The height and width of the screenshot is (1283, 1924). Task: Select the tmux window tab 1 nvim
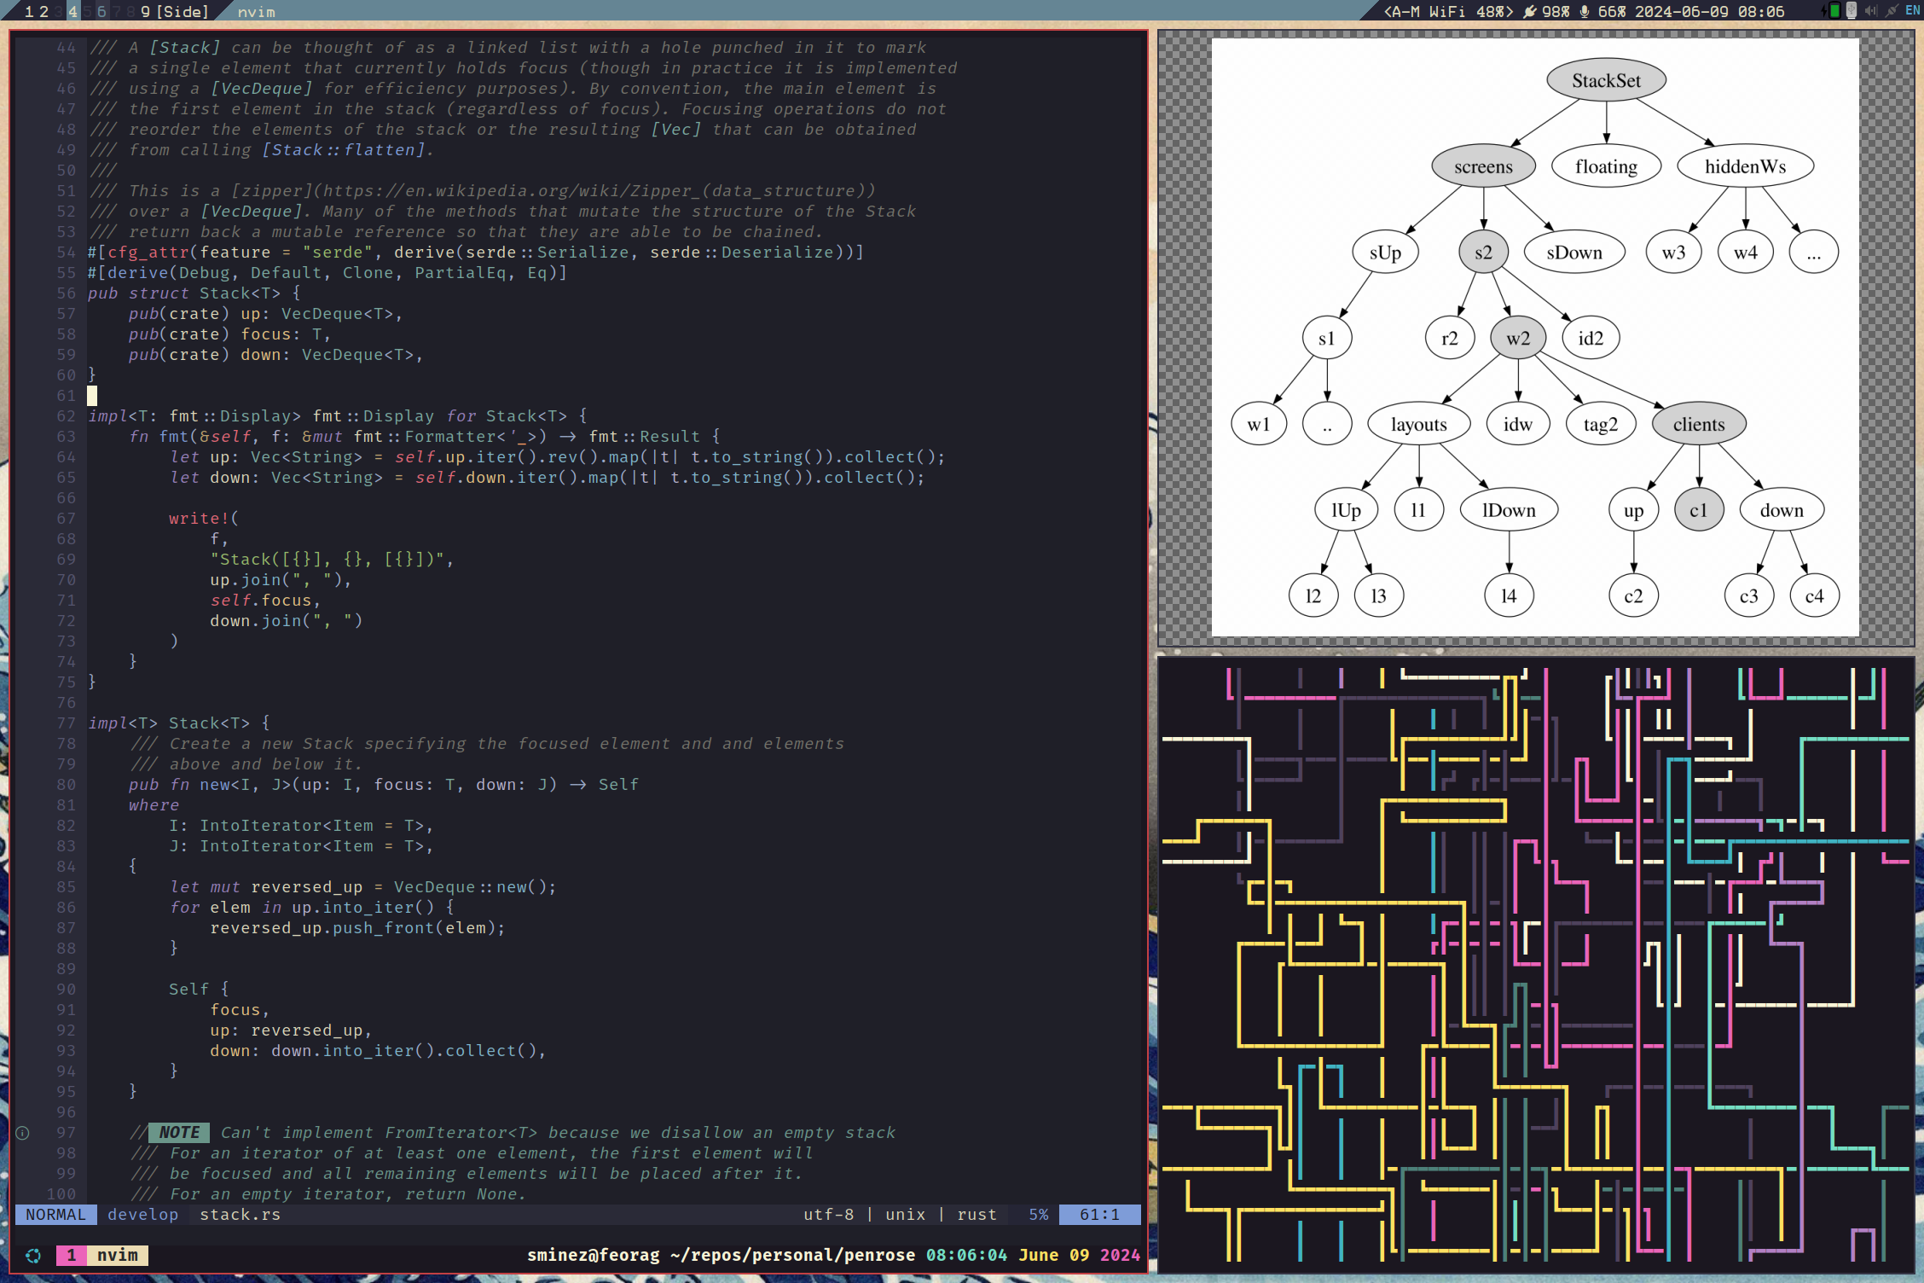[102, 1255]
